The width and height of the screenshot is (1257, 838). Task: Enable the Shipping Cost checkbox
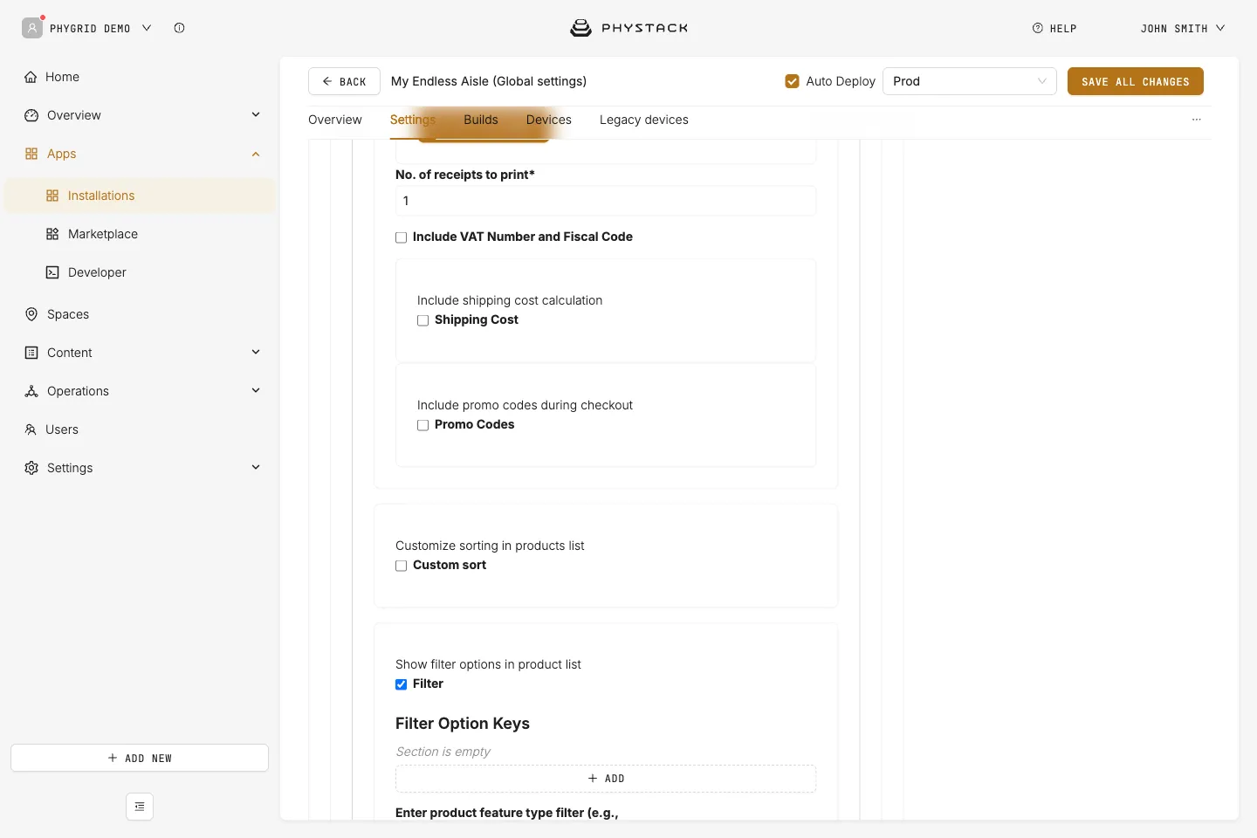[422, 320]
